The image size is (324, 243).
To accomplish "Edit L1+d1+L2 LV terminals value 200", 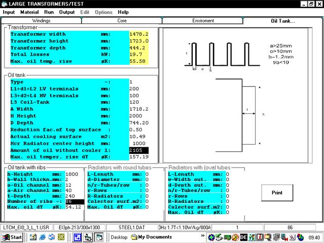I will point(139,89).
